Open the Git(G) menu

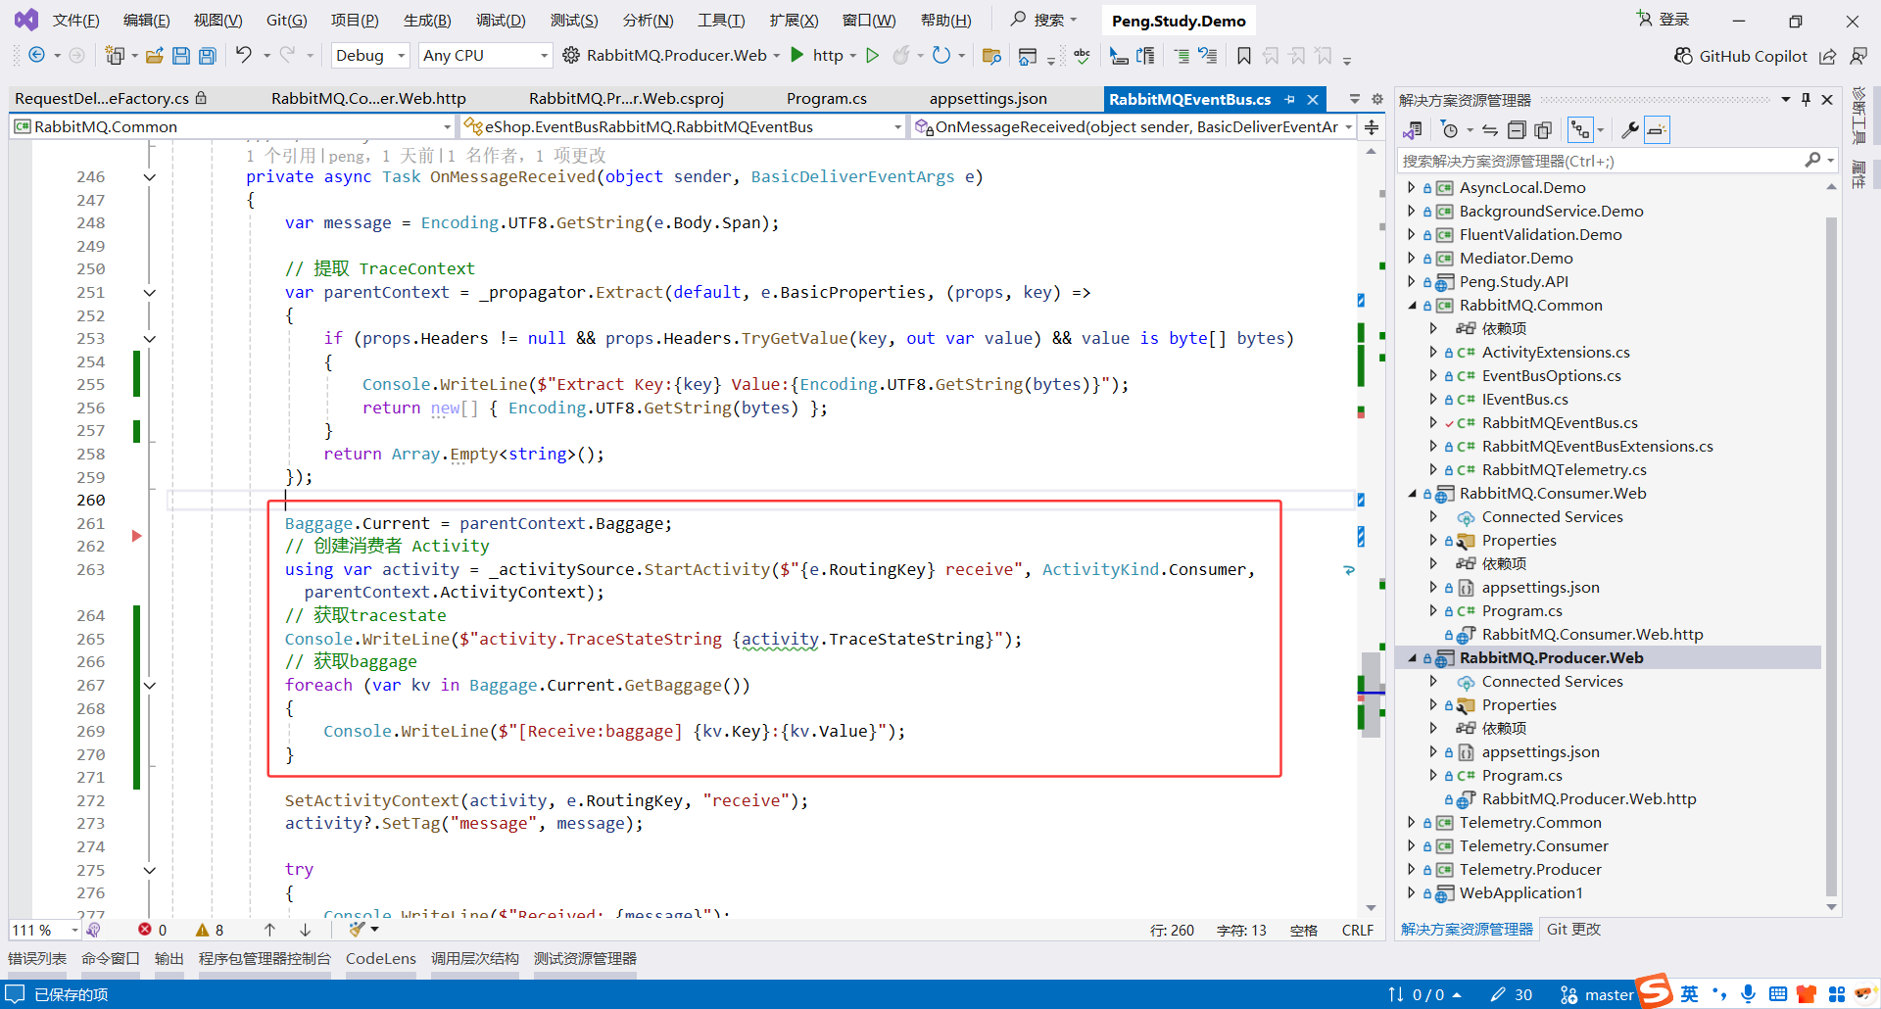(287, 21)
